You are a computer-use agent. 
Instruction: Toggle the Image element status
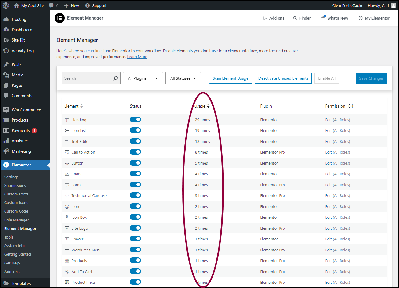pyautogui.click(x=135, y=173)
